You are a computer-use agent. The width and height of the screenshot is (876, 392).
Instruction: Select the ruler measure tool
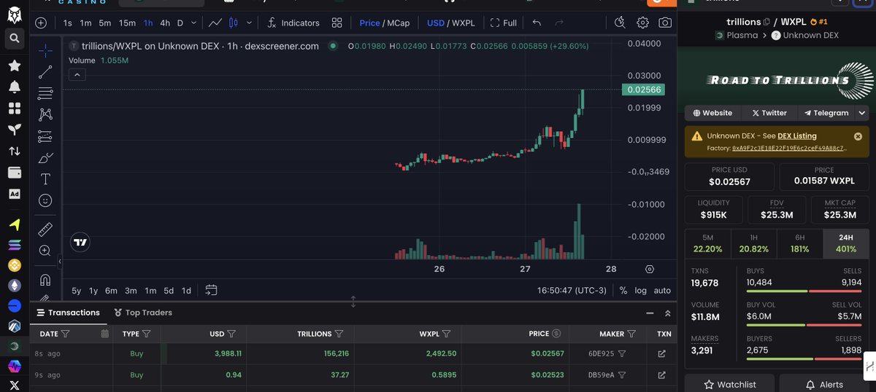pyautogui.click(x=45, y=230)
